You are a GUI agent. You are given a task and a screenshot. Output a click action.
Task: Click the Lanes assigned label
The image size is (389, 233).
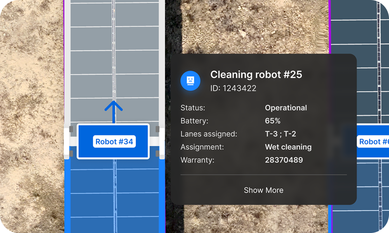click(209, 134)
